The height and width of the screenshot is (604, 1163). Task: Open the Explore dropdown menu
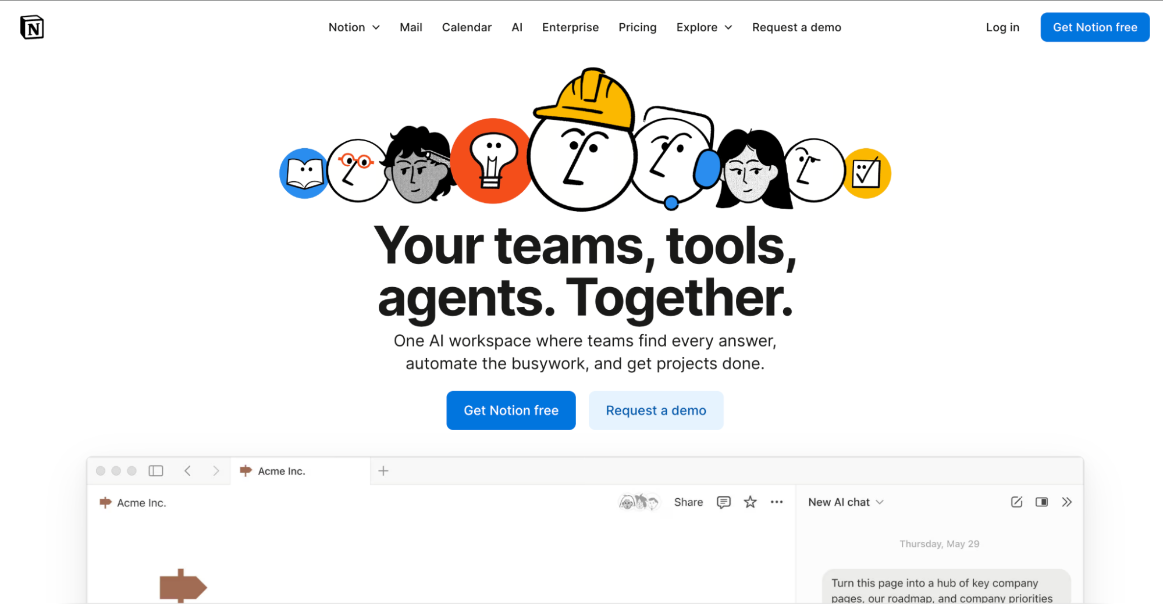703,27
